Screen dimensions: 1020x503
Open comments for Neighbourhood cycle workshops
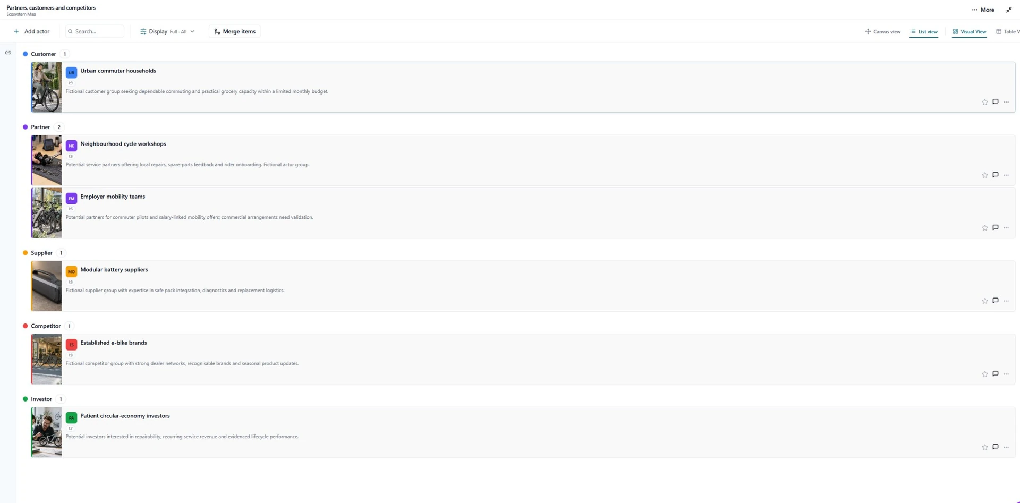(996, 175)
